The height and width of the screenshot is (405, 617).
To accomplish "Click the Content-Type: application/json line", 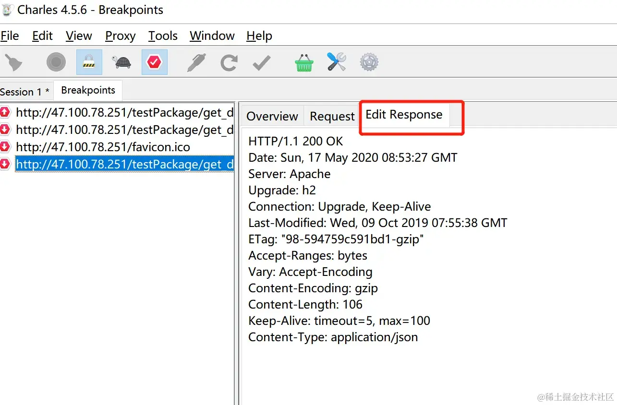I will point(333,337).
